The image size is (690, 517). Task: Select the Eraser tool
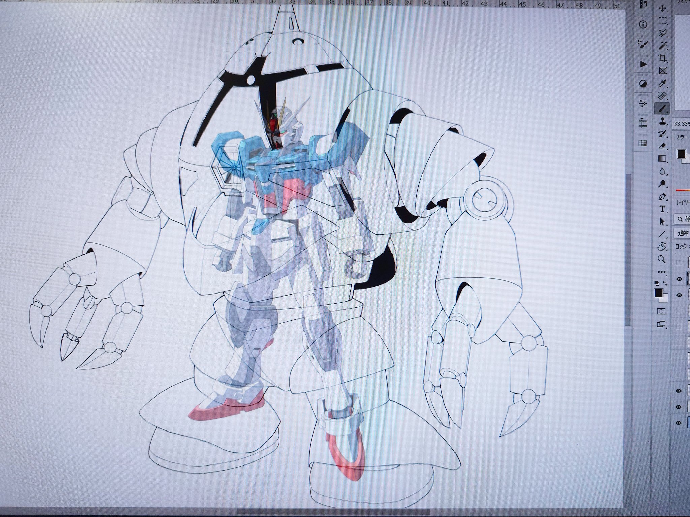coord(662,146)
